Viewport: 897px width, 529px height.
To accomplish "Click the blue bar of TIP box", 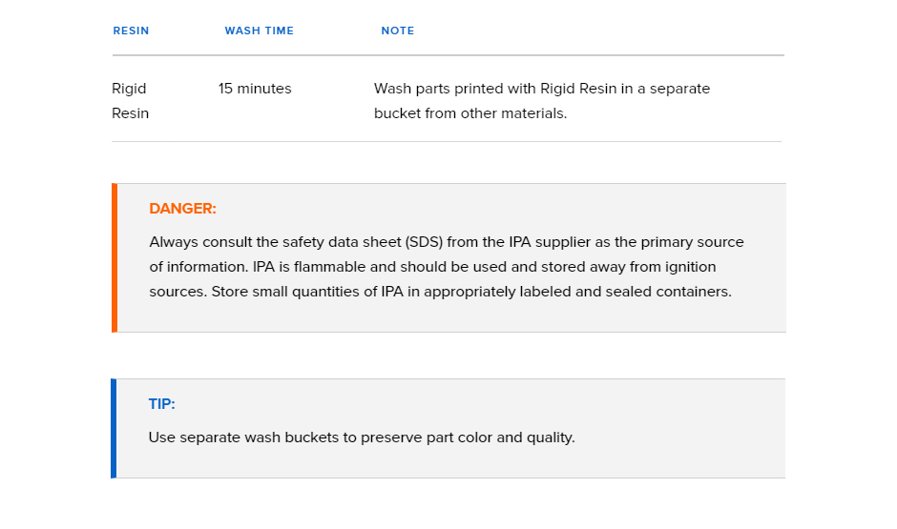I will [114, 429].
